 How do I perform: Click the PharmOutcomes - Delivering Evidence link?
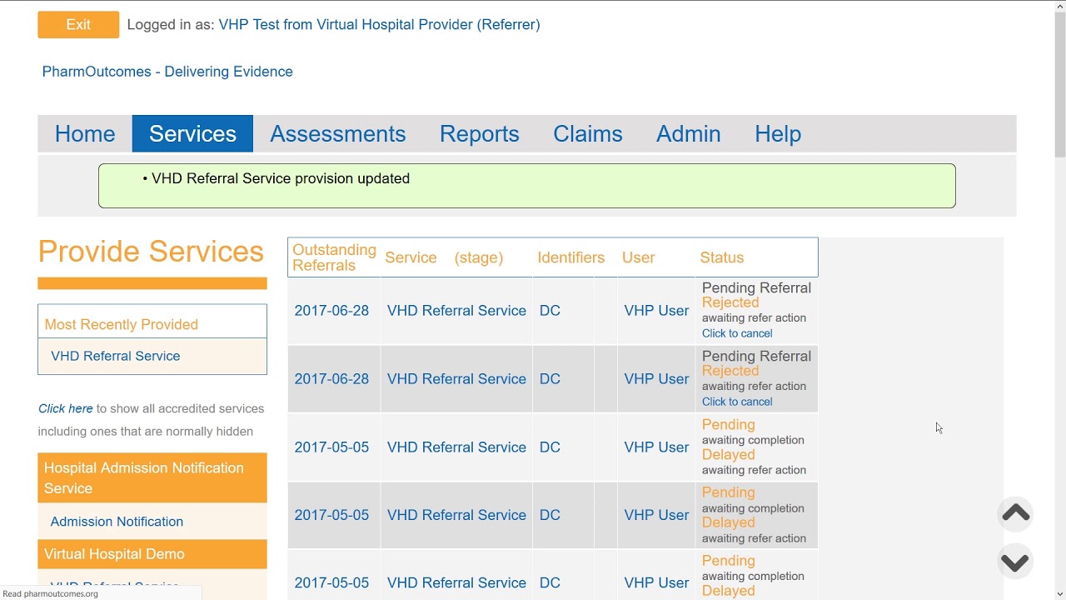(x=167, y=72)
